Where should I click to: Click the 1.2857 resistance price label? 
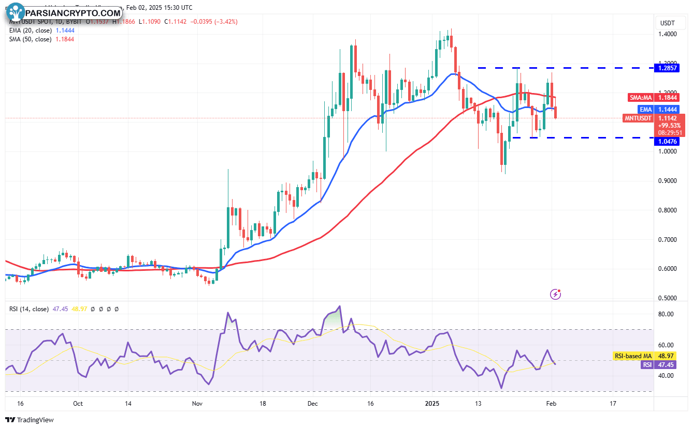point(668,68)
